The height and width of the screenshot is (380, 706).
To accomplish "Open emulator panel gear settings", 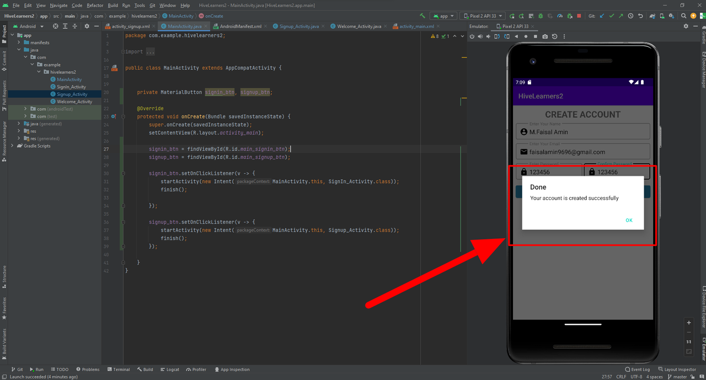I will [686, 26].
